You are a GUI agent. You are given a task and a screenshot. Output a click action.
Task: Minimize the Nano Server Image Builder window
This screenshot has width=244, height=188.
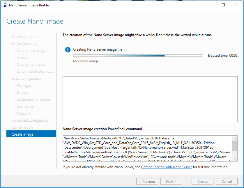coord(210,5)
